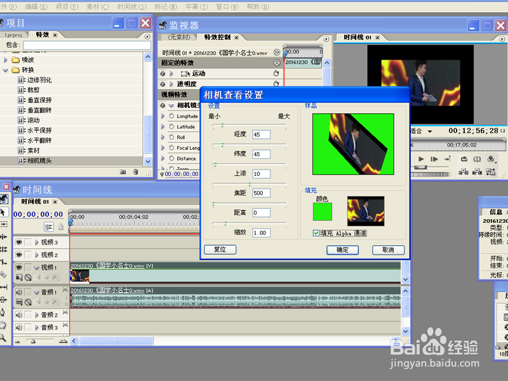
Task: Expand the 视频2 track
Action: (37, 255)
